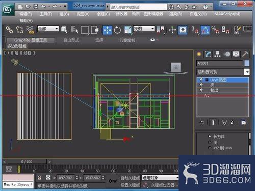Toggle Keyboard Shortcut Override icon

[x=183, y=30]
